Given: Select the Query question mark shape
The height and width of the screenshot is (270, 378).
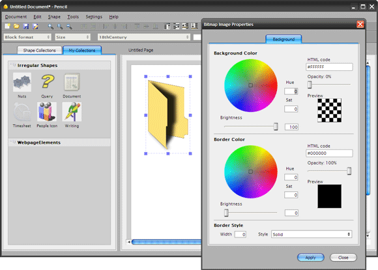Looking at the screenshot, I should point(47,82).
